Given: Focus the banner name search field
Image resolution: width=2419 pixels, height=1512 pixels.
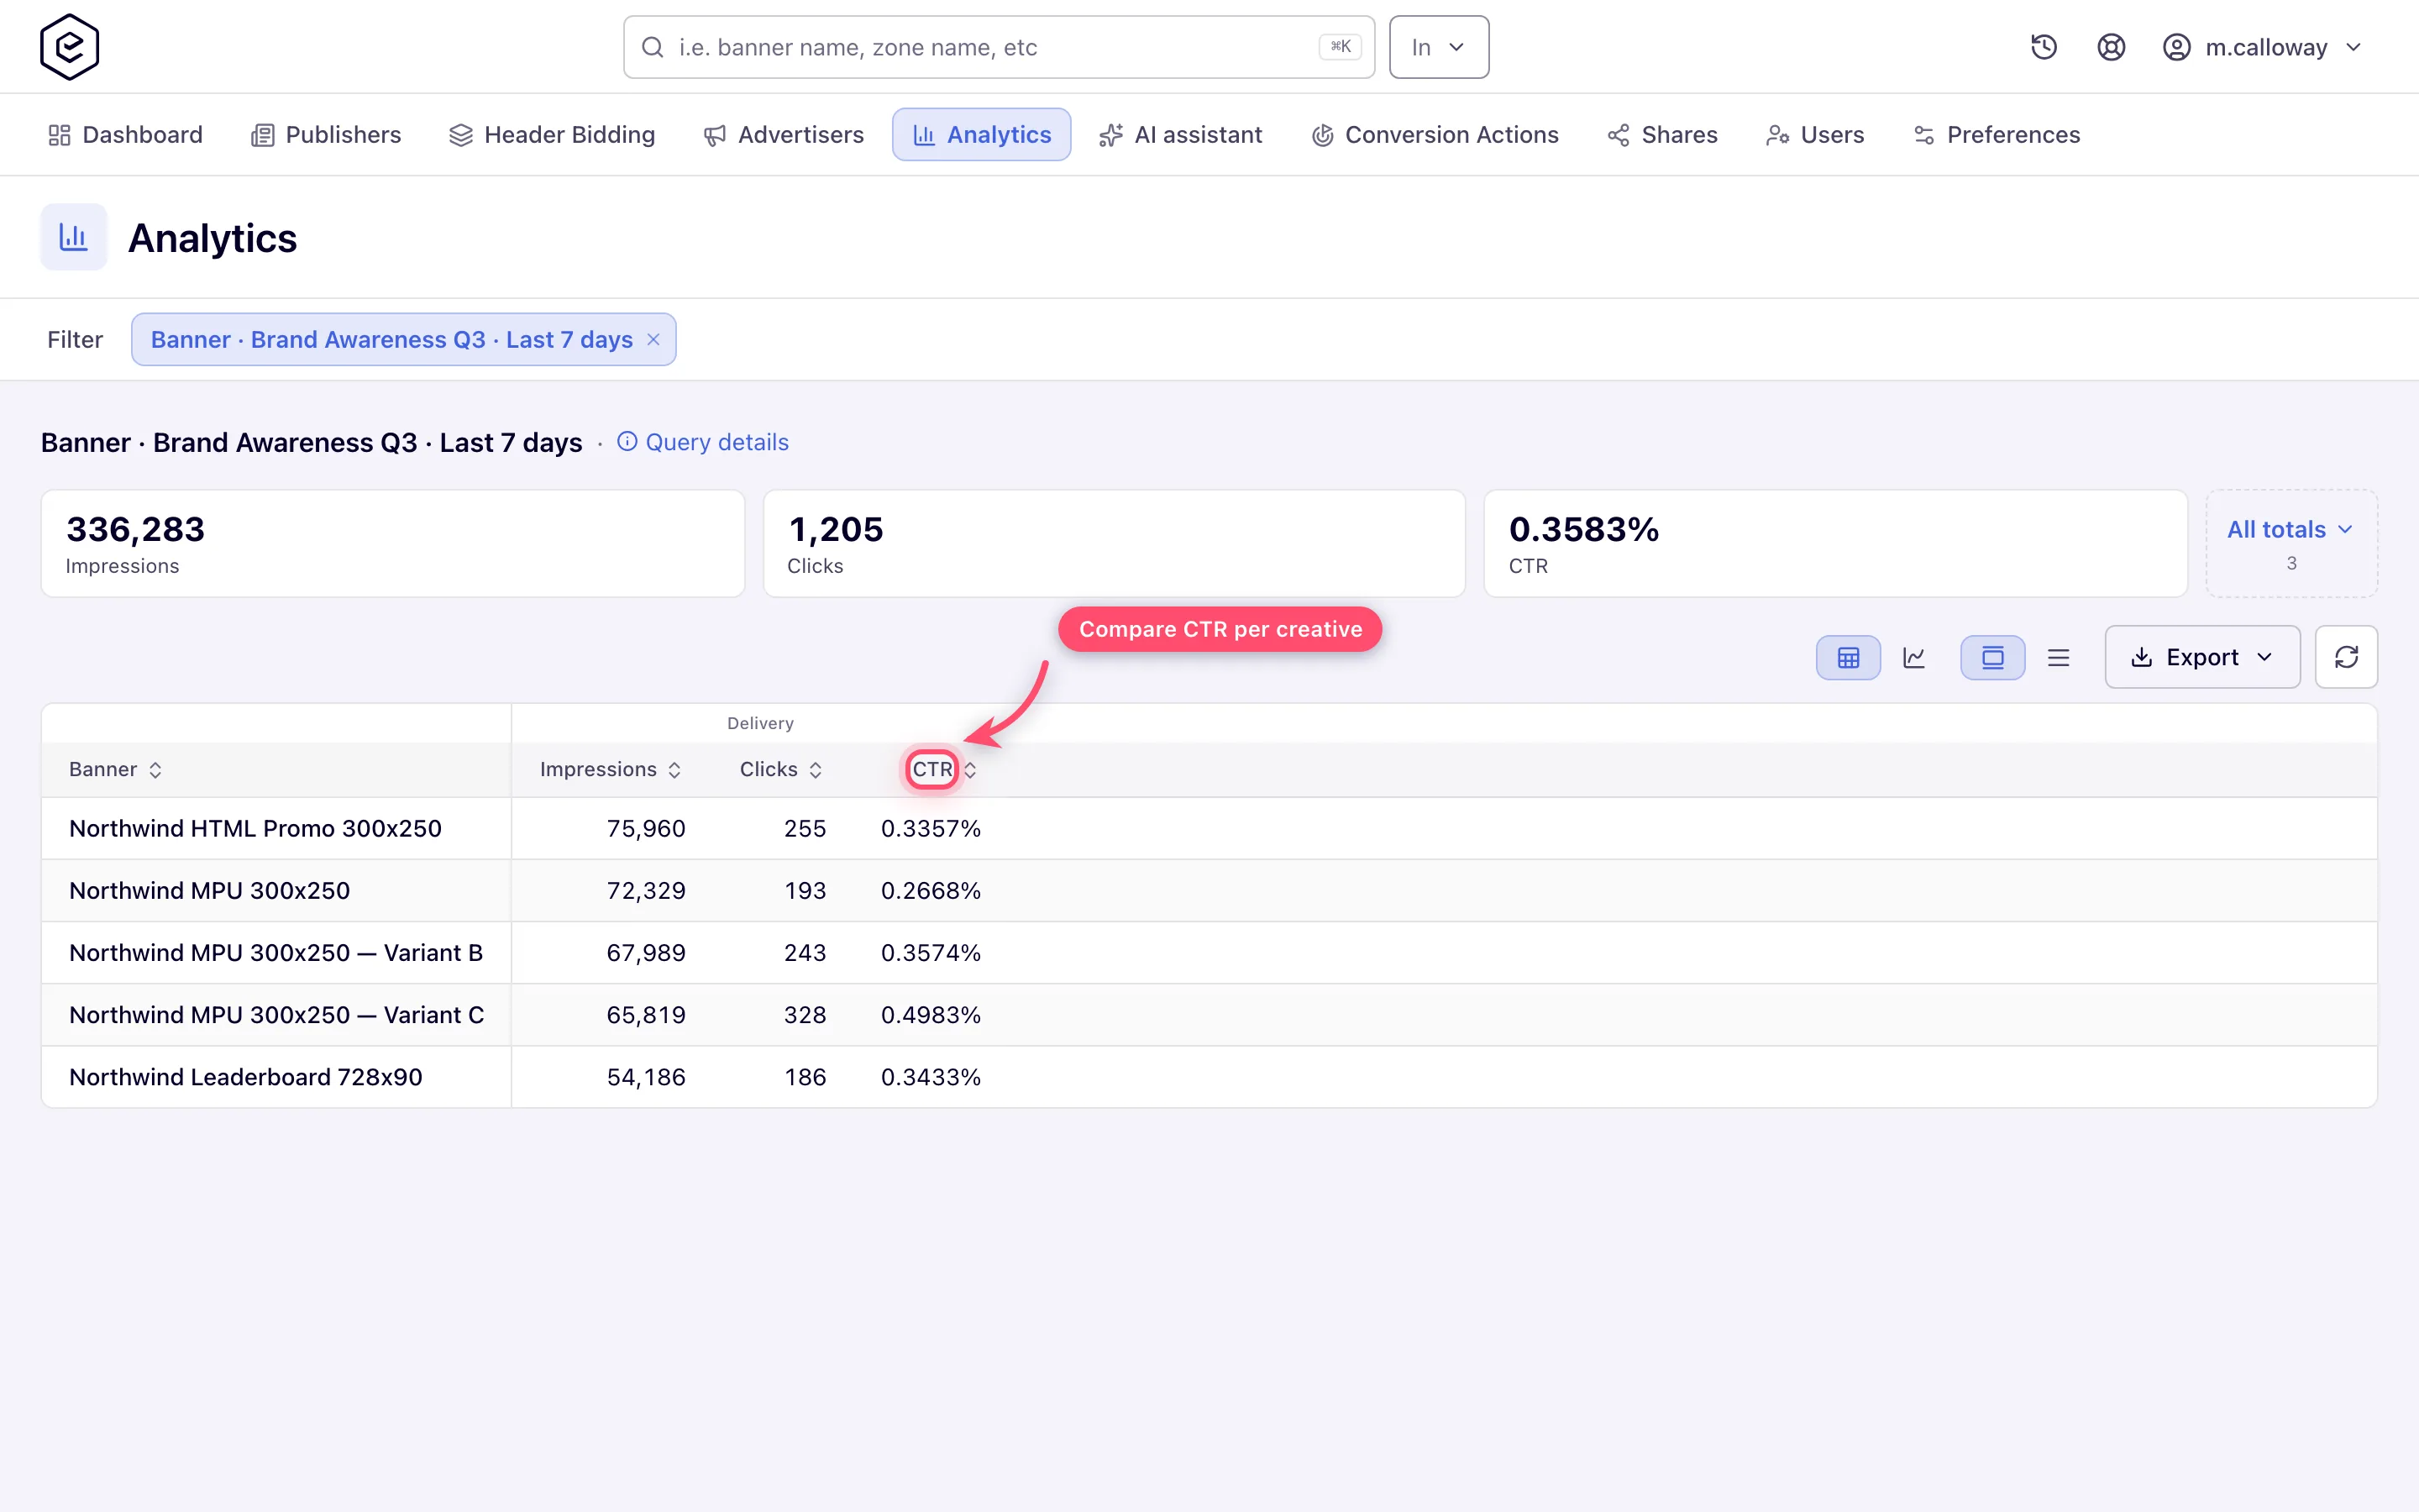Looking at the screenshot, I should (999, 47).
